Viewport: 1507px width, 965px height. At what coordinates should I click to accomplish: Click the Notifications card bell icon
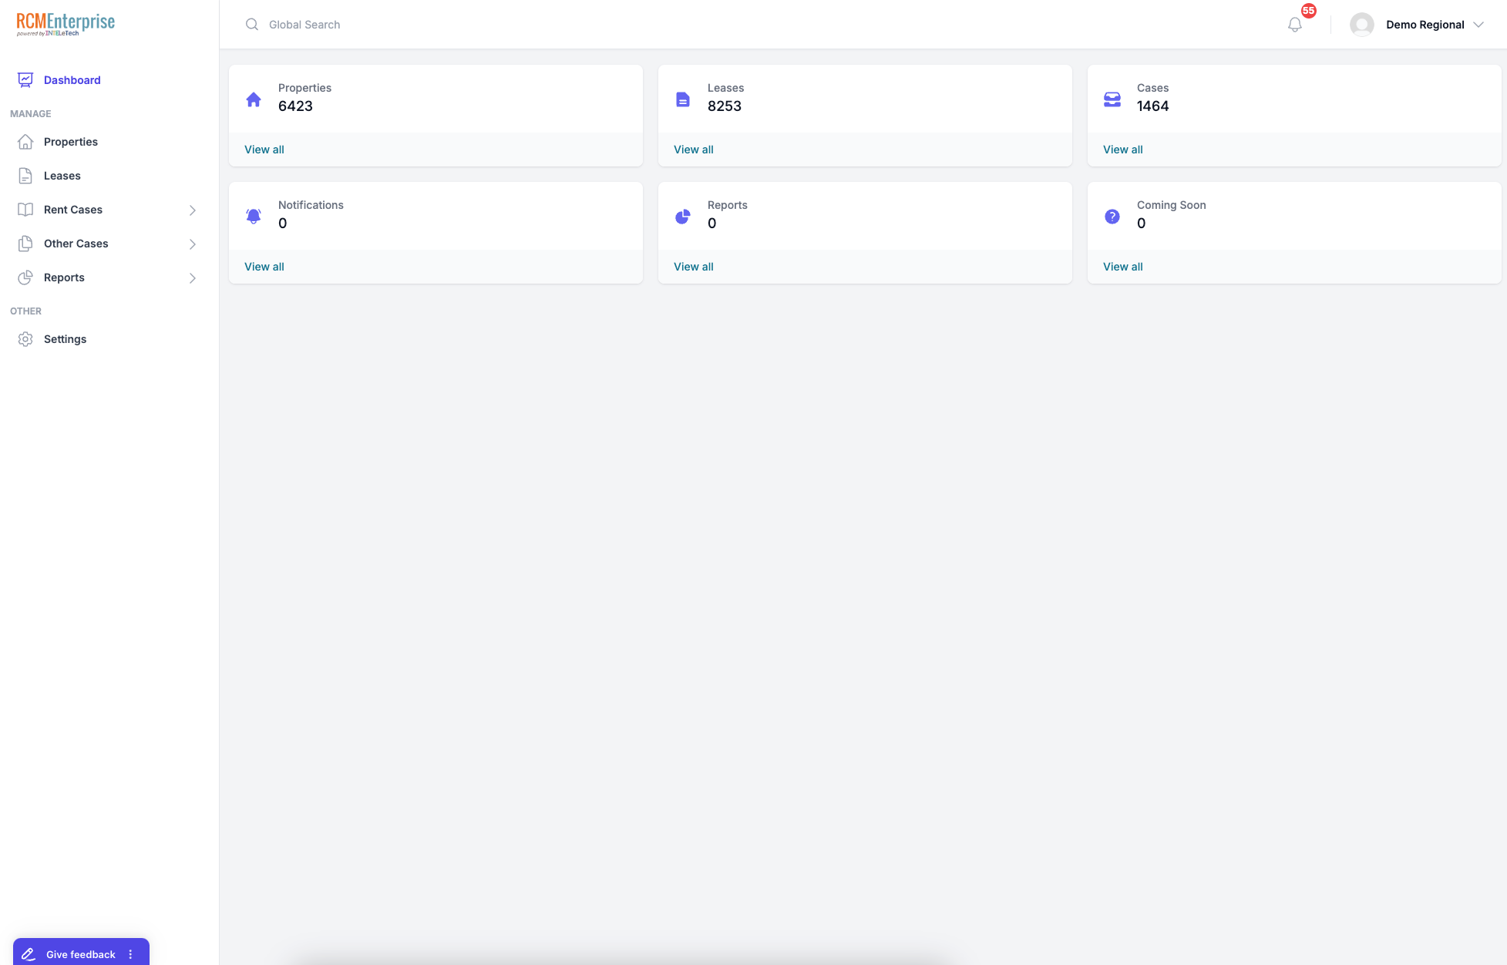254,217
